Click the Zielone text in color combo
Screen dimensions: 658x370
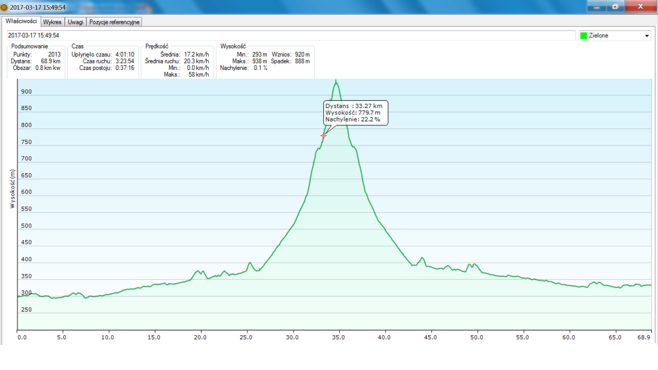pos(598,36)
